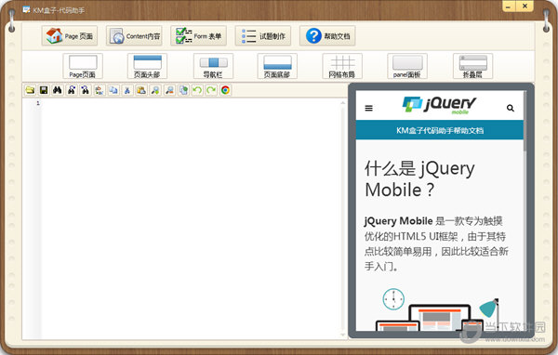This screenshot has height=355, width=558.
Task: Switch to the Content内容 tab
Action: coord(134,35)
